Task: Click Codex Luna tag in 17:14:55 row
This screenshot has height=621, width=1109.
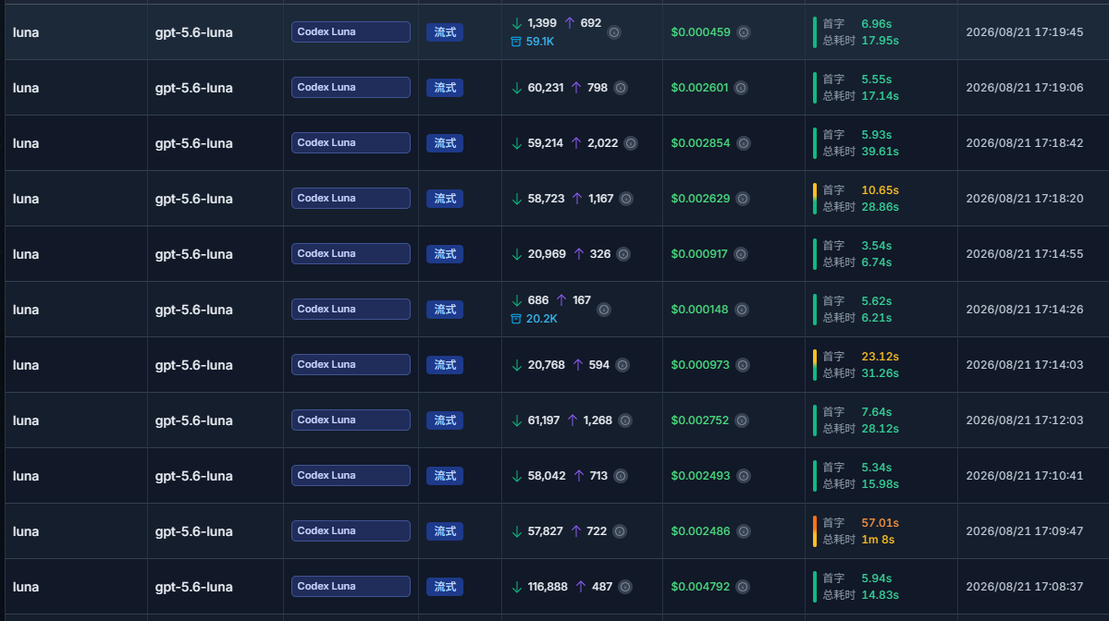Action: coord(351,253)
